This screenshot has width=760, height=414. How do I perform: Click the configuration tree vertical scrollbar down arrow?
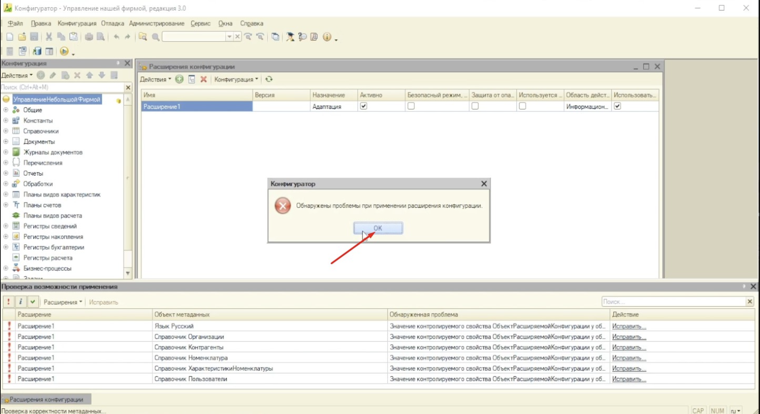128,273
